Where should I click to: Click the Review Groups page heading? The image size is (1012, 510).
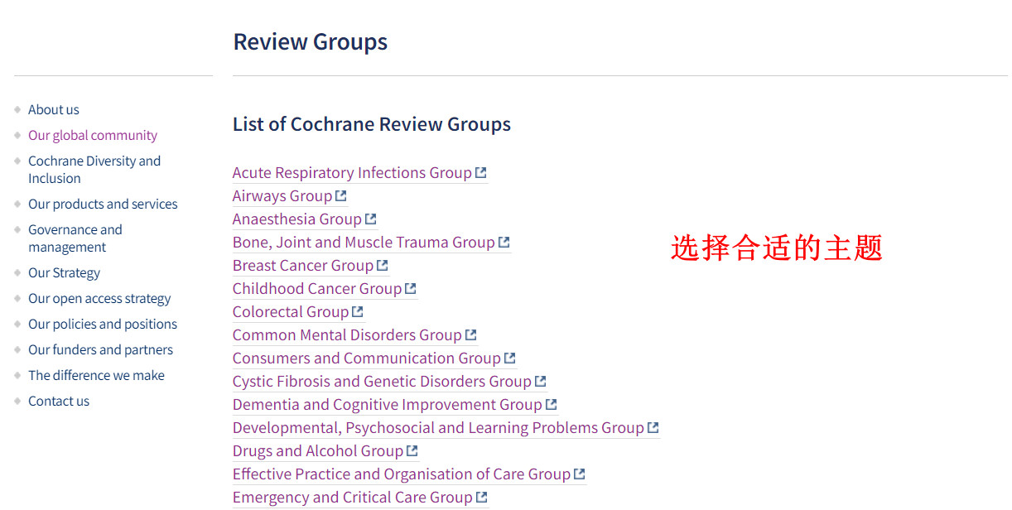click(x=311, y=41)
